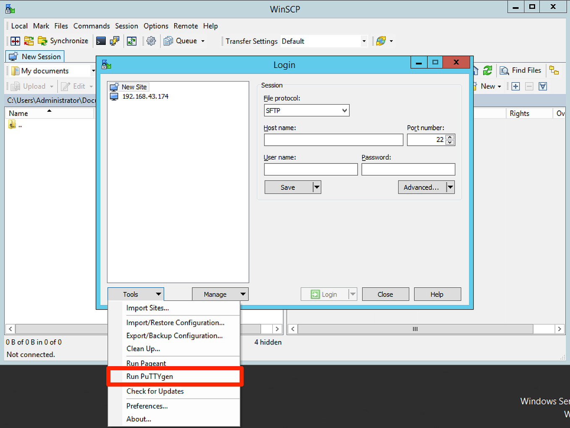Open the Commands menu
Image resolution: width=570 pixels, height=428 pixels.
(92, 26)
